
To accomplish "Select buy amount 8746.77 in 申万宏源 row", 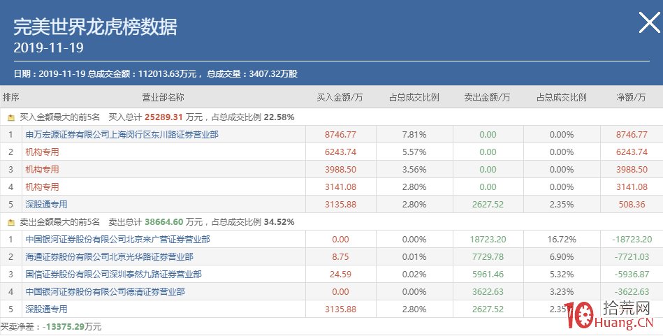I will pyautogui.click(x=340, y=134).
